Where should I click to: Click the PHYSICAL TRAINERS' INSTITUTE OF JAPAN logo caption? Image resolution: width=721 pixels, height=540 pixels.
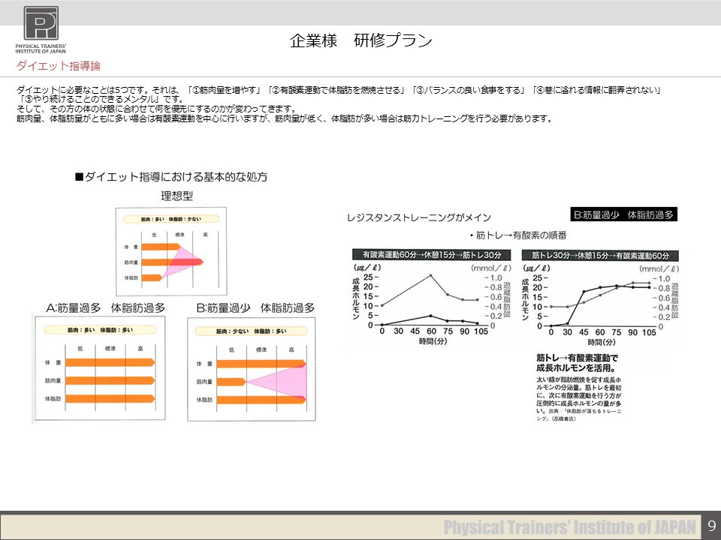[x=41, y=49]
